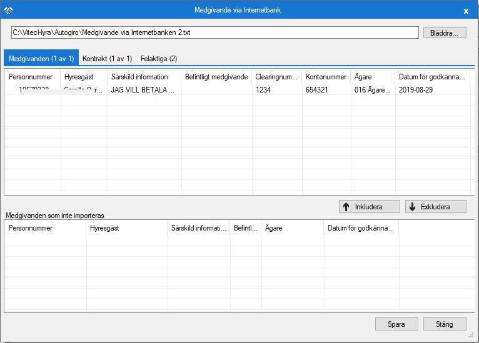Grab the resize grip in dialog corner
The image size is (479, 343).
[471, 336]
